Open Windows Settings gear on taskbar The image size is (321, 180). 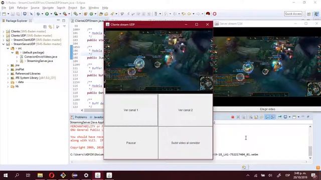coord(86,175)
